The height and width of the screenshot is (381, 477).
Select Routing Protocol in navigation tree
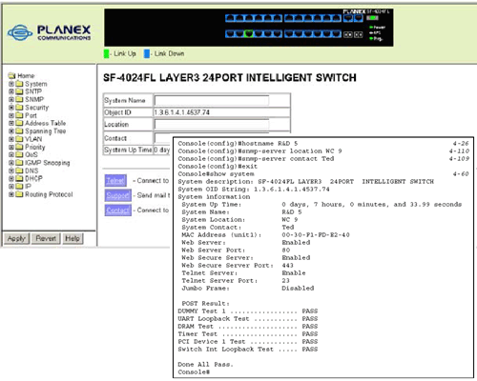(49, 194)
